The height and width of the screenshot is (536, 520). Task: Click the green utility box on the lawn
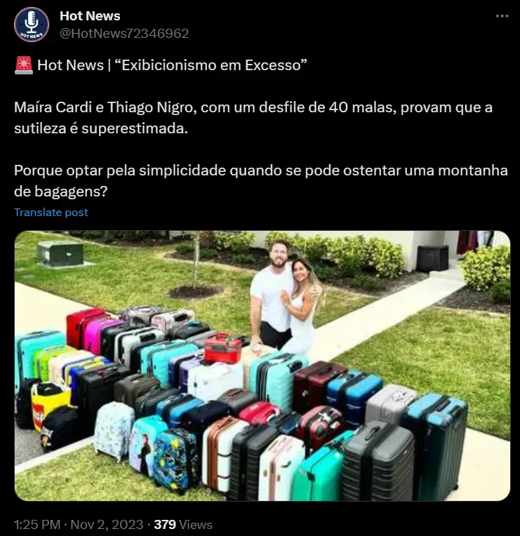(x=60, y=254)
